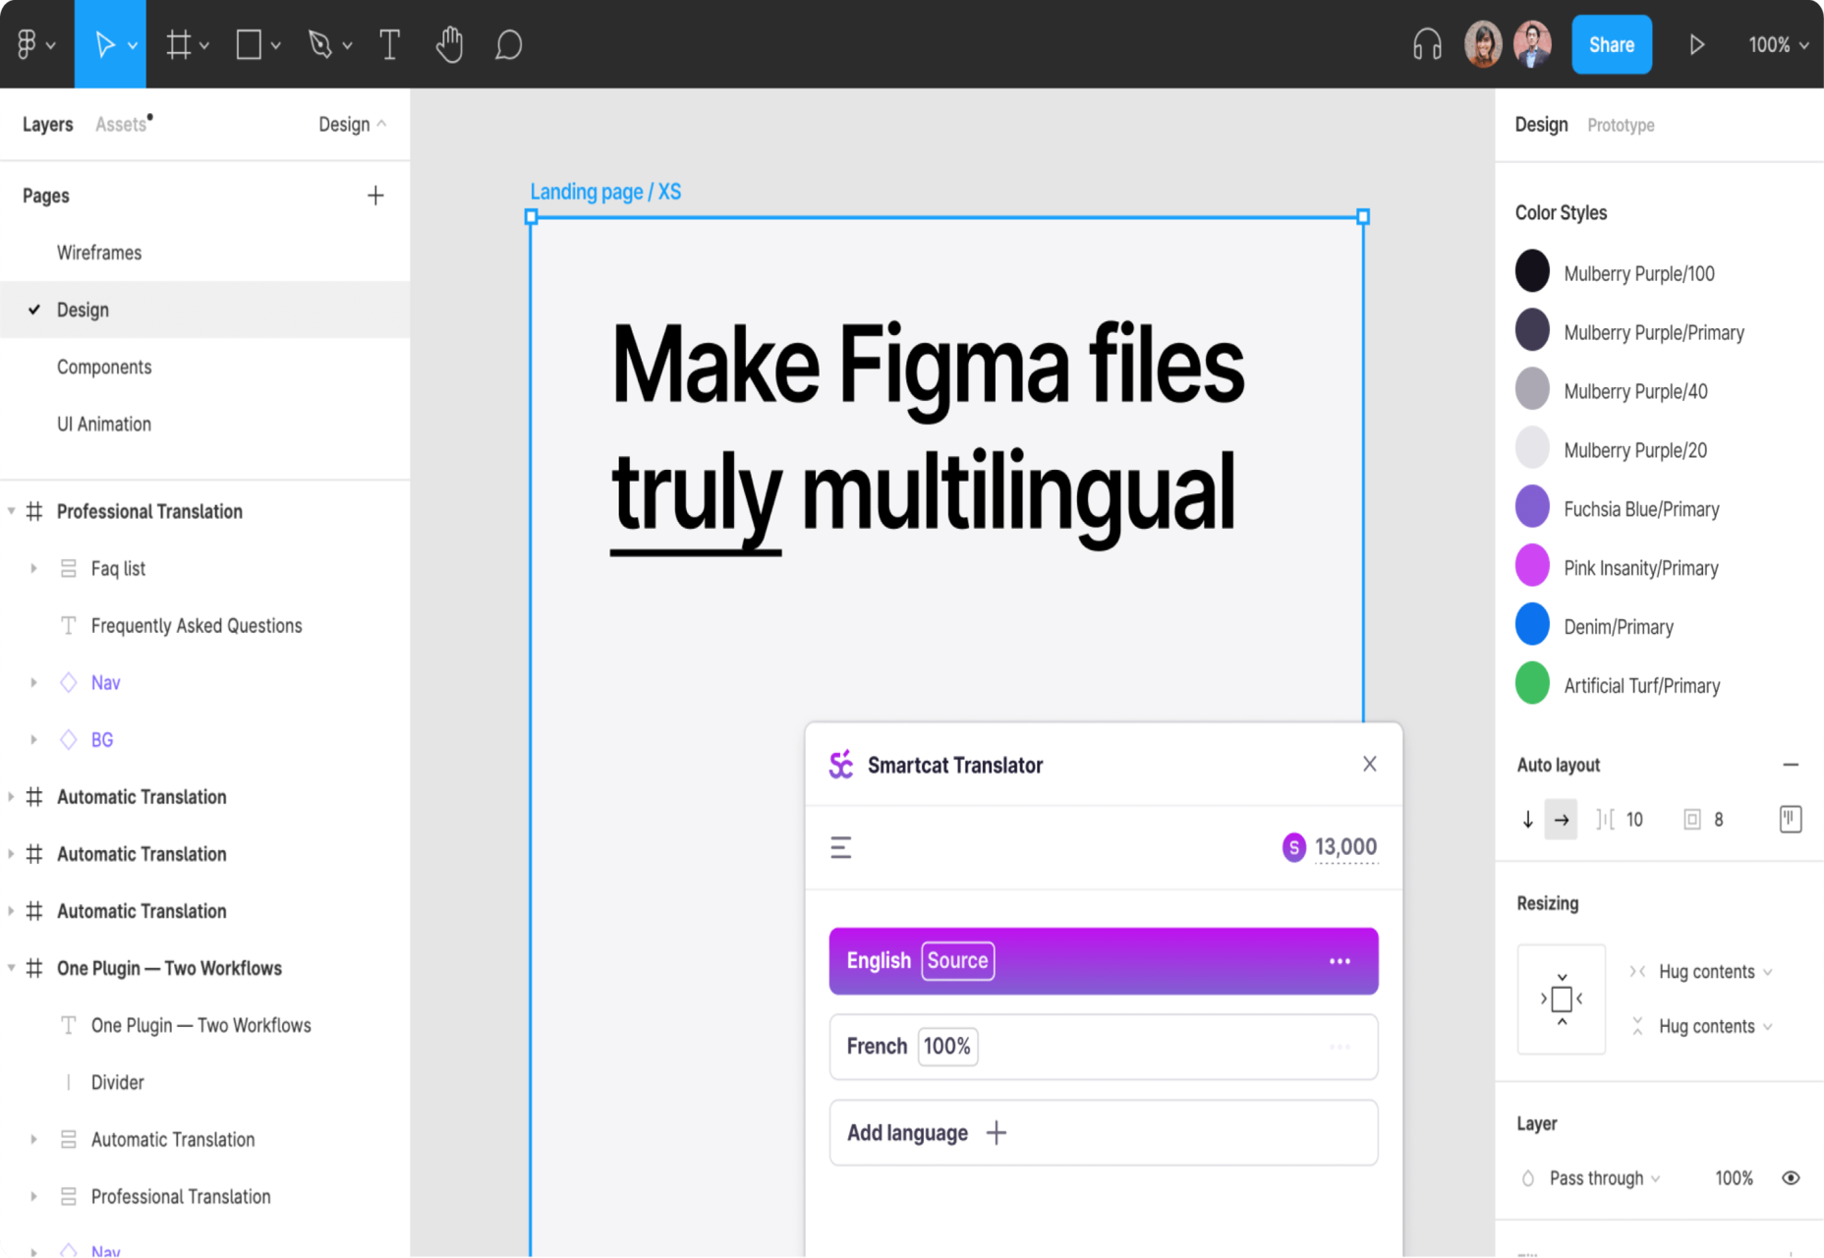The width and height of the screenshot is (1824, 1258).
Task: Switch to the Prototype tab
Action: tap(1621, 125)
